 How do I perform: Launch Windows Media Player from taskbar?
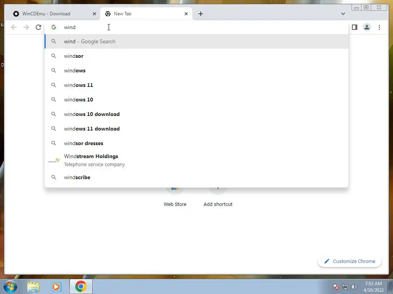click(56, 286)
